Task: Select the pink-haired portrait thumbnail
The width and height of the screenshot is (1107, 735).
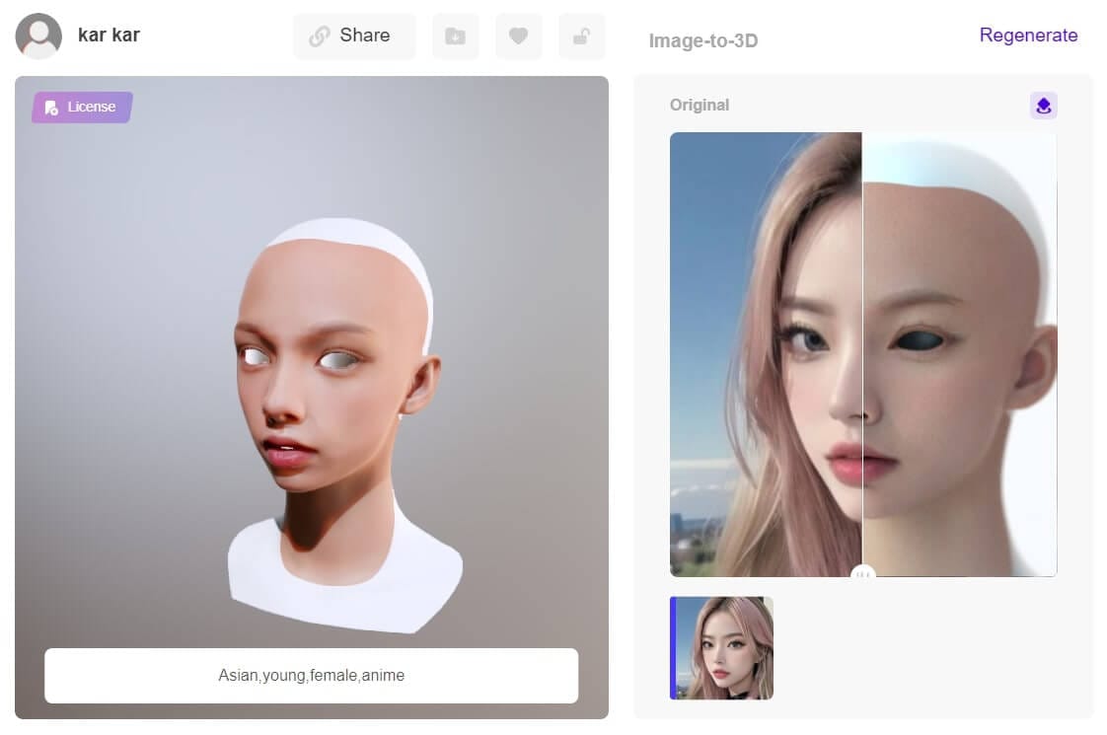Action: 722,647
